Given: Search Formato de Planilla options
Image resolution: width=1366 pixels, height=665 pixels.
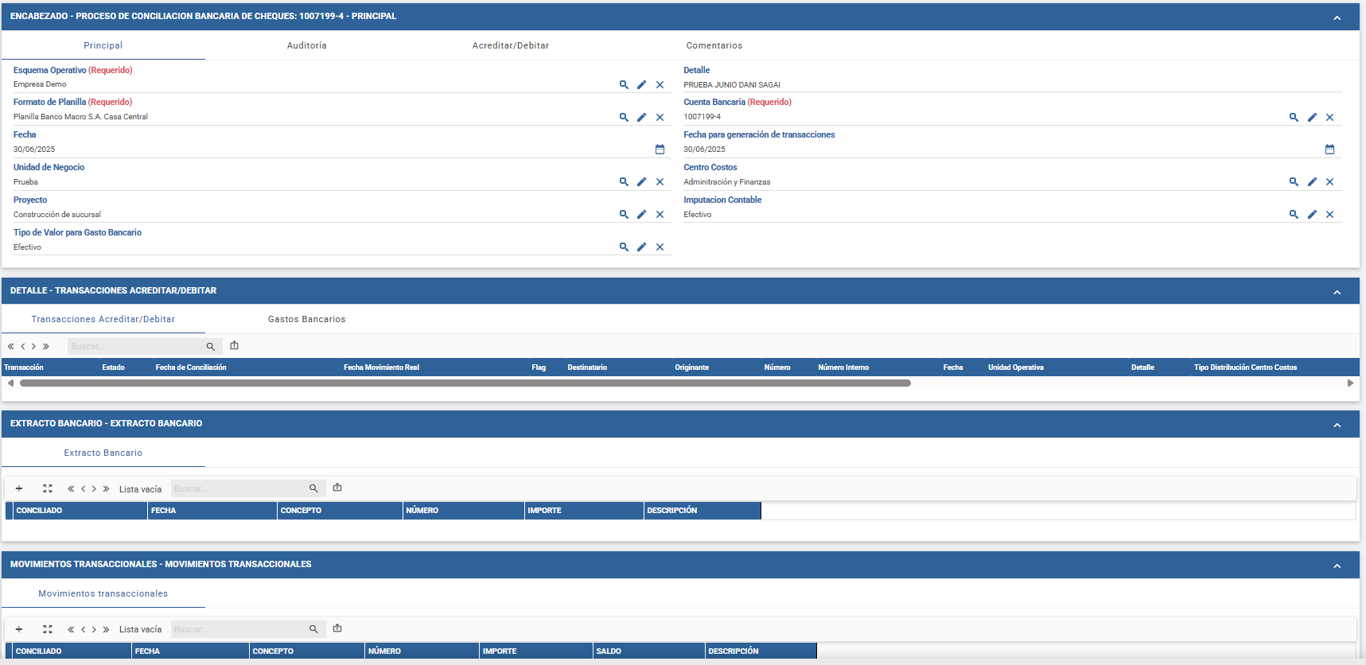Looking at the screenshot, I should 624,117.
